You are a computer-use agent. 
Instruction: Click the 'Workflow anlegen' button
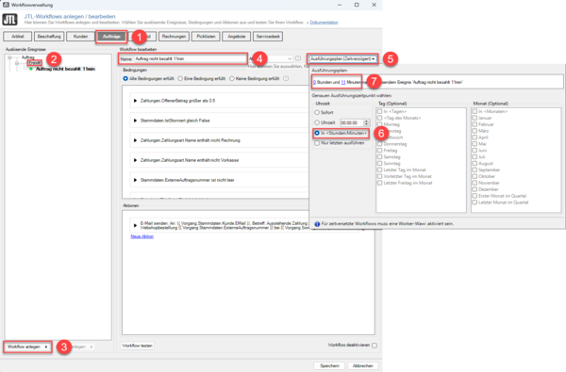[27, 347]
